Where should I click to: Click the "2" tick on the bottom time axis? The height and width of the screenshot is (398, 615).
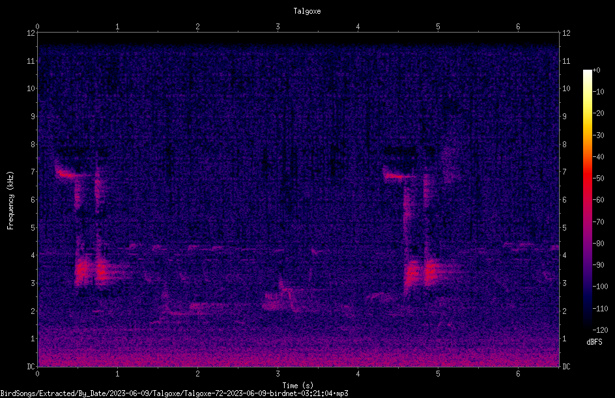point(197,374)
